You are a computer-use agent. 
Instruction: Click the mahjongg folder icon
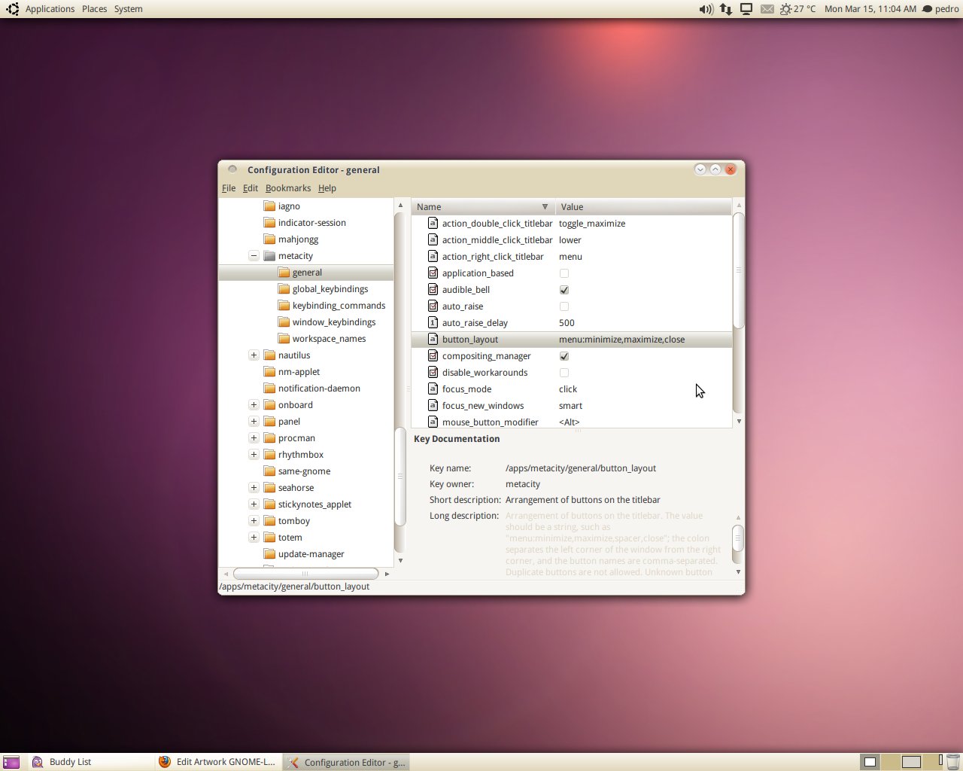click(x=269, y=239)
